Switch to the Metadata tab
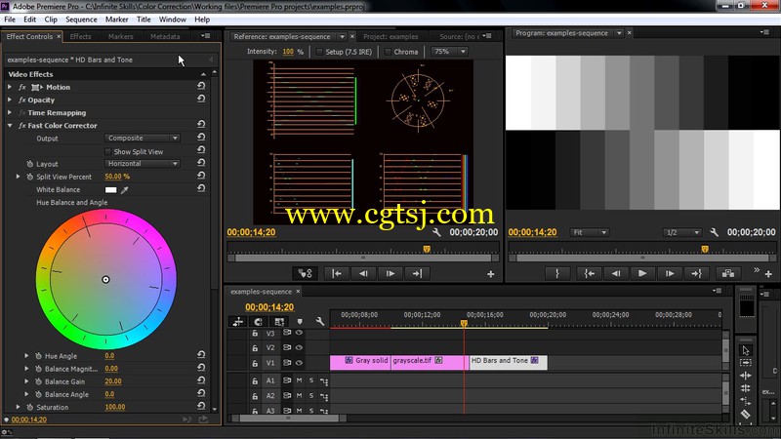The image size is (781, 439). 165,36
